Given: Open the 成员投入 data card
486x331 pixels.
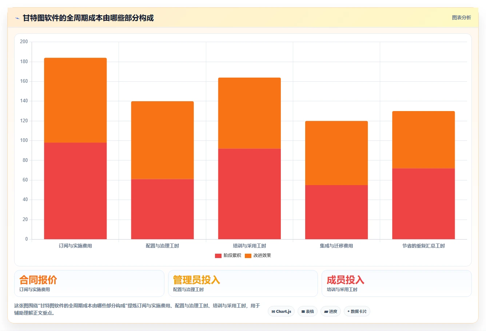Looking at the screenshot, I should tap(397, 283).
